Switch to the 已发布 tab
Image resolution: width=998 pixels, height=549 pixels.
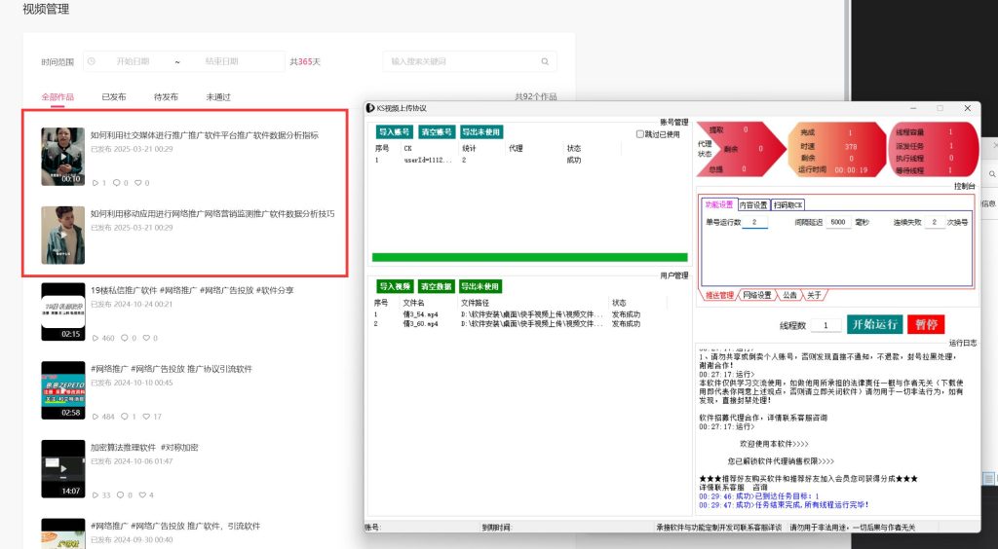[113, 97]
